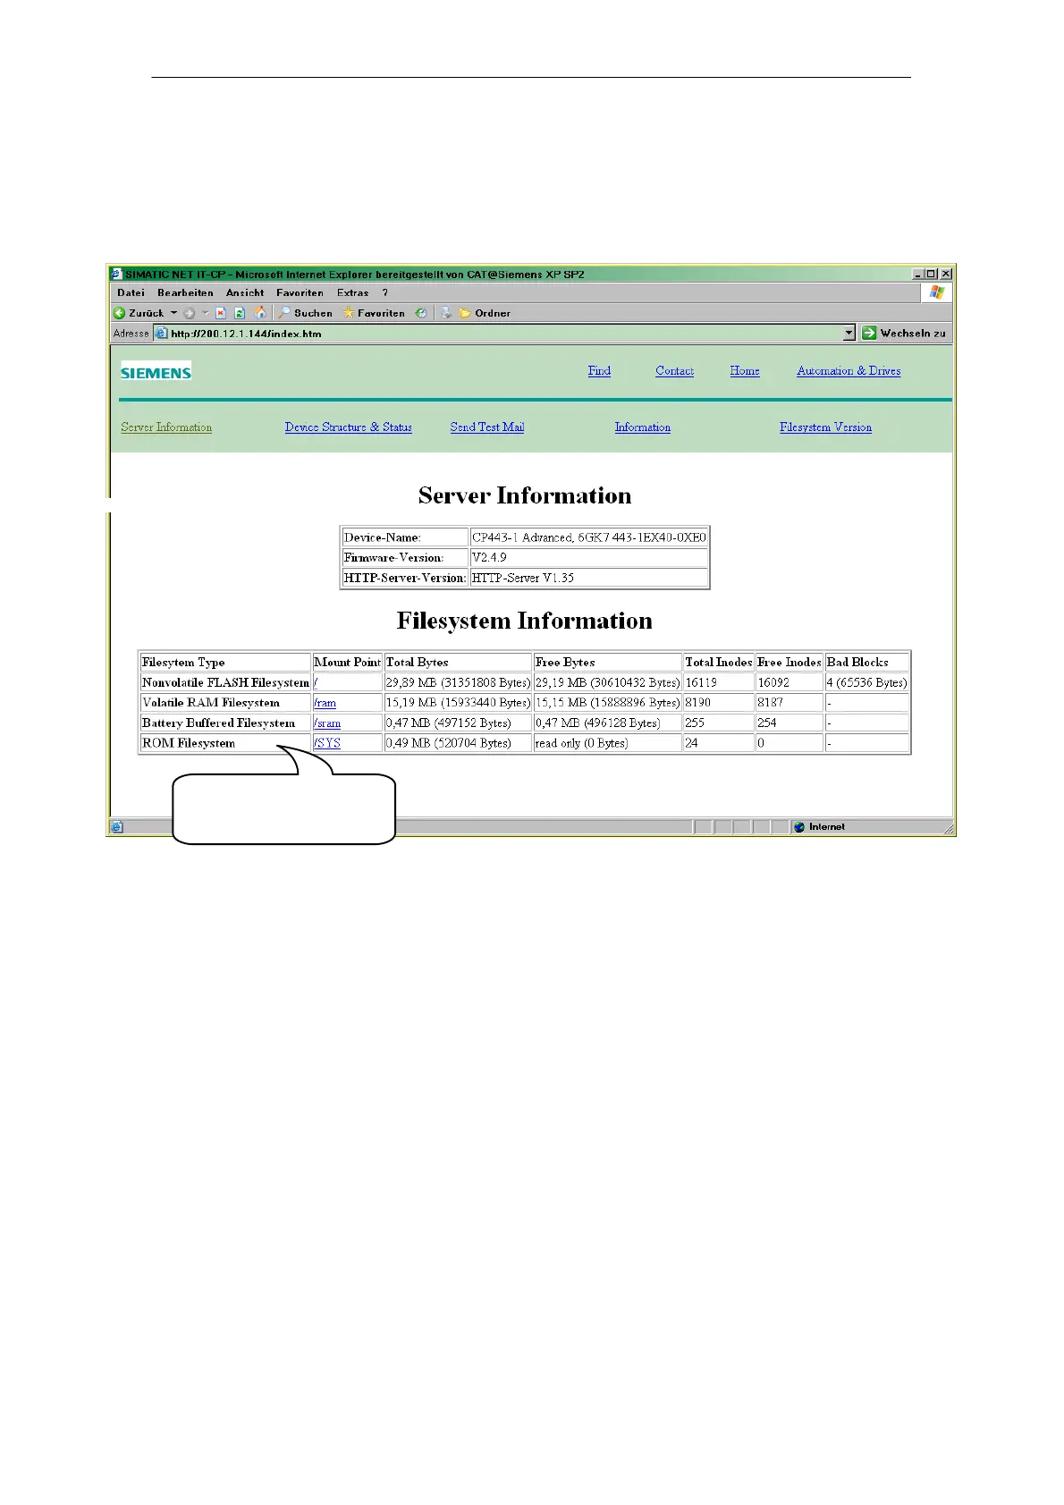Click the read only (0 Bytes) cell

coord(607,743)
